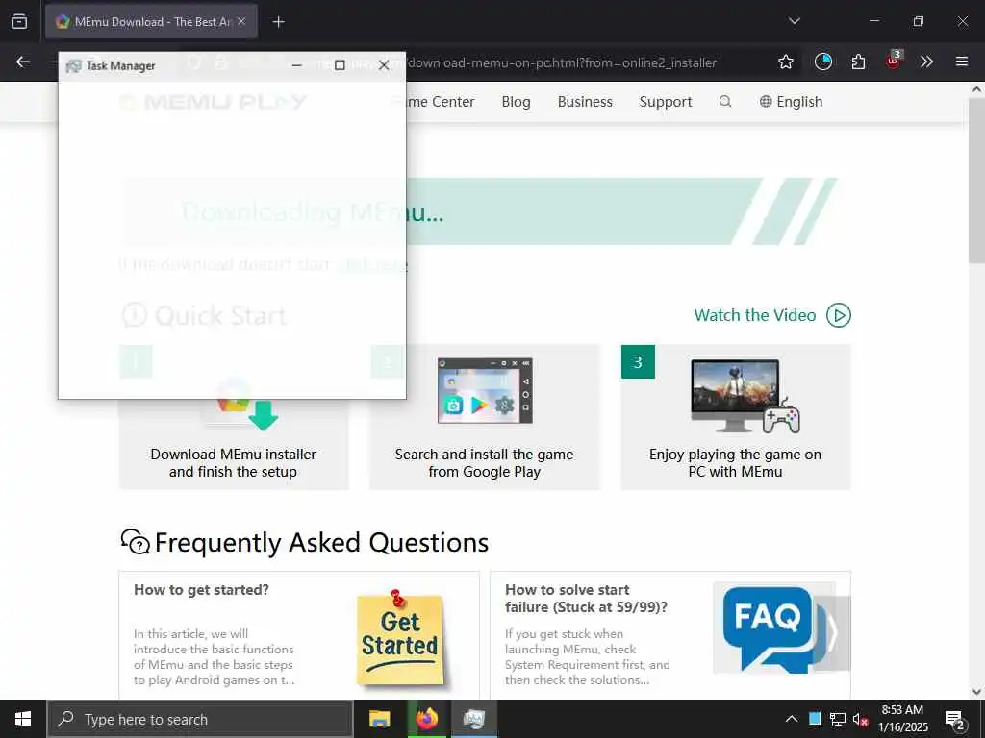Click the uBlock Origin shield icon

(x=894, y=61)
